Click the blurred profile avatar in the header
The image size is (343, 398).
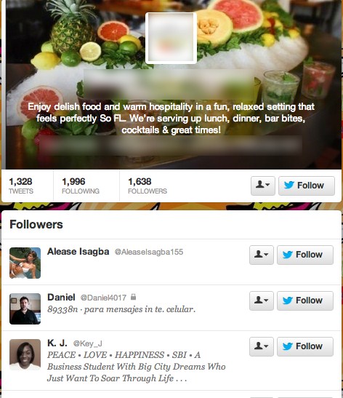pos(171,38)
